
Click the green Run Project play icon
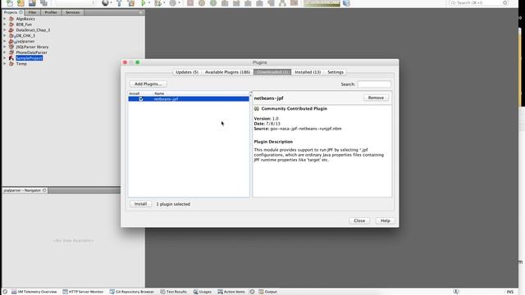(x=144, y=3)
